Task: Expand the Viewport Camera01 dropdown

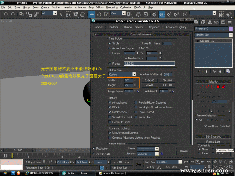Action: pyautogui.click(x=157, y=154)
